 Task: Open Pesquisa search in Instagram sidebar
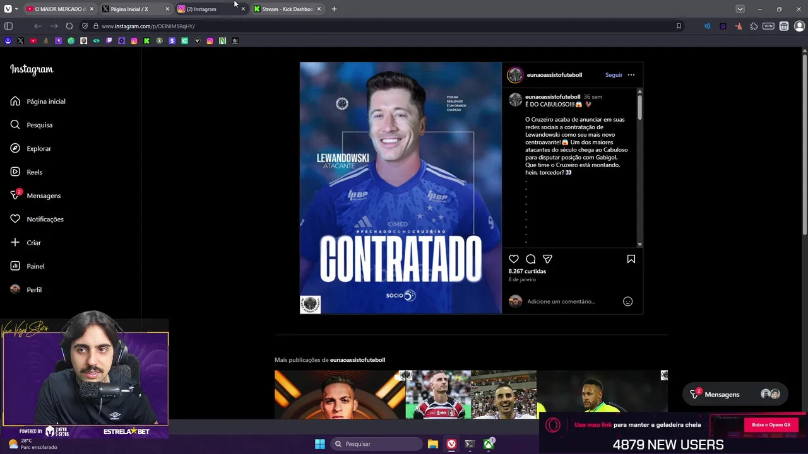[32, 125]
